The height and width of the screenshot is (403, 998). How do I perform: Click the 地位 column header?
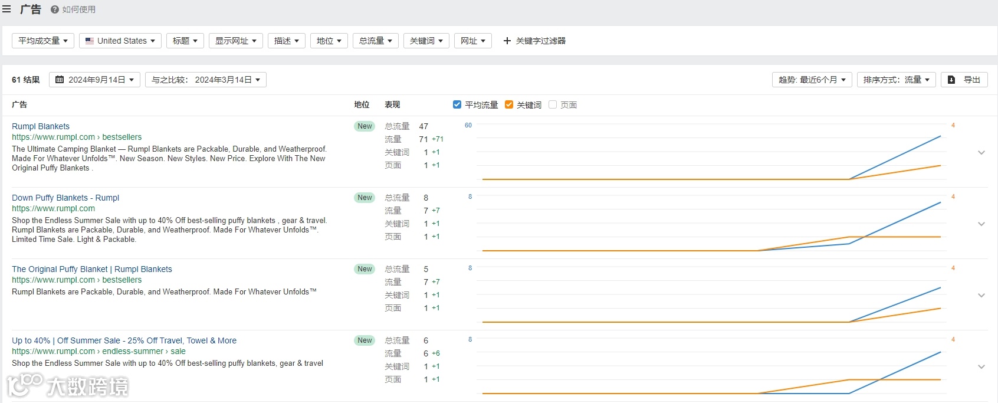coord(362,104)
